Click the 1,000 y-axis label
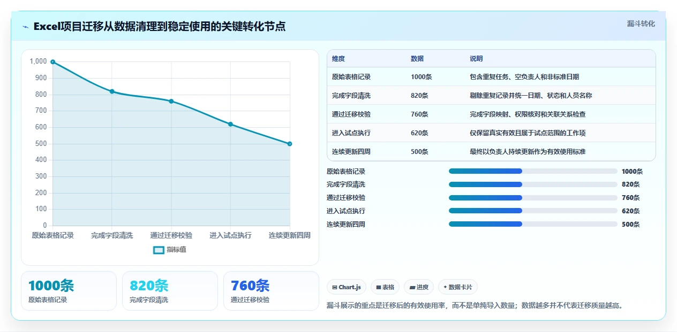The height and width of the screenshot is (332, 677). (38, 61)
